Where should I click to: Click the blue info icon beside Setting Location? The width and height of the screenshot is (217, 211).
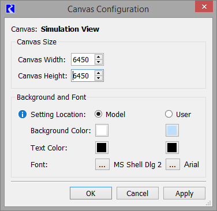(23, 114)
